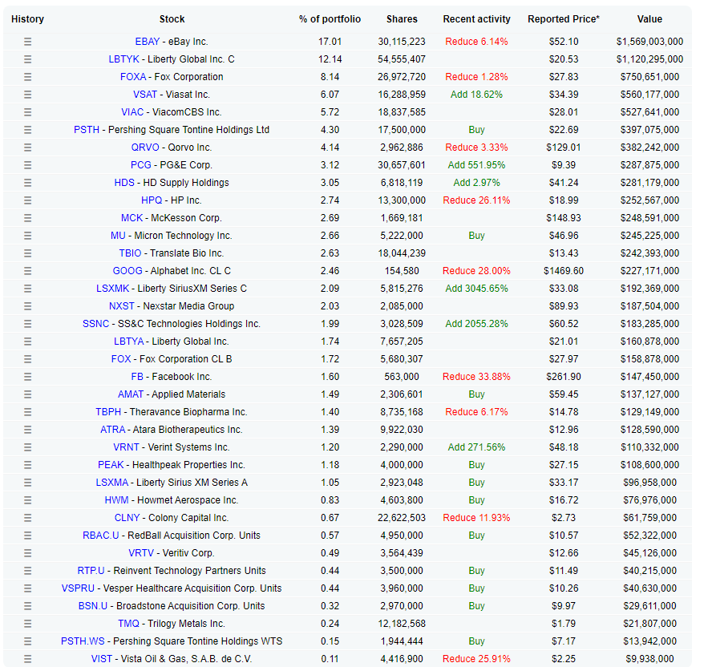Click the TMQ ticker link
This screenshot has height=667, width=704.
129,624
